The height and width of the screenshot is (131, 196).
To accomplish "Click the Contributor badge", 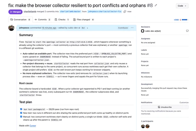I will point(123,28).
